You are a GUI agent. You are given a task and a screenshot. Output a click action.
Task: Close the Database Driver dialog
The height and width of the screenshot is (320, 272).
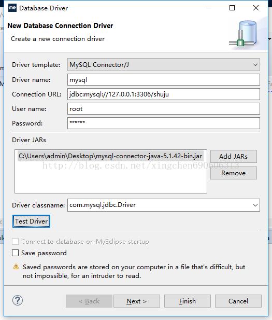[x=256, y=8]
